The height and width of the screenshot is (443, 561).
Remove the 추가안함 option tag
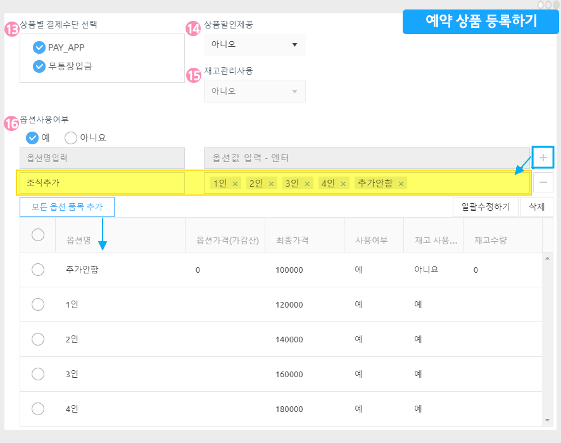[x=401, y=184]
